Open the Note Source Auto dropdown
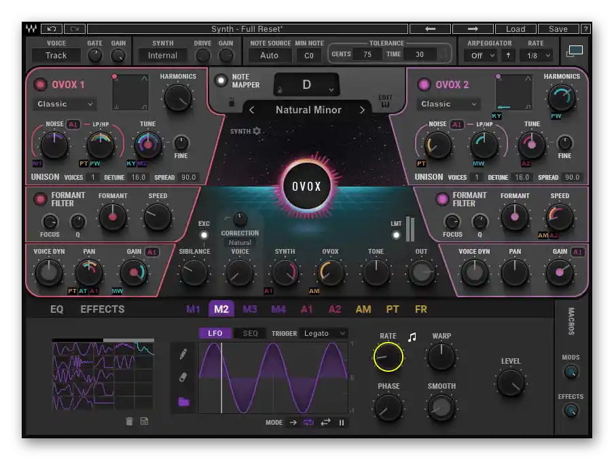The width and height of the screenshot is (614, 460). click(x=270, y=56)
